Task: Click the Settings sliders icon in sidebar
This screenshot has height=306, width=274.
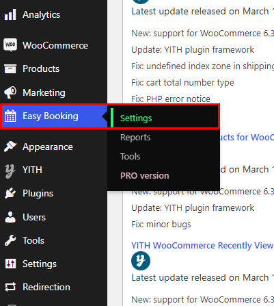Action: [x=10, y=264]
